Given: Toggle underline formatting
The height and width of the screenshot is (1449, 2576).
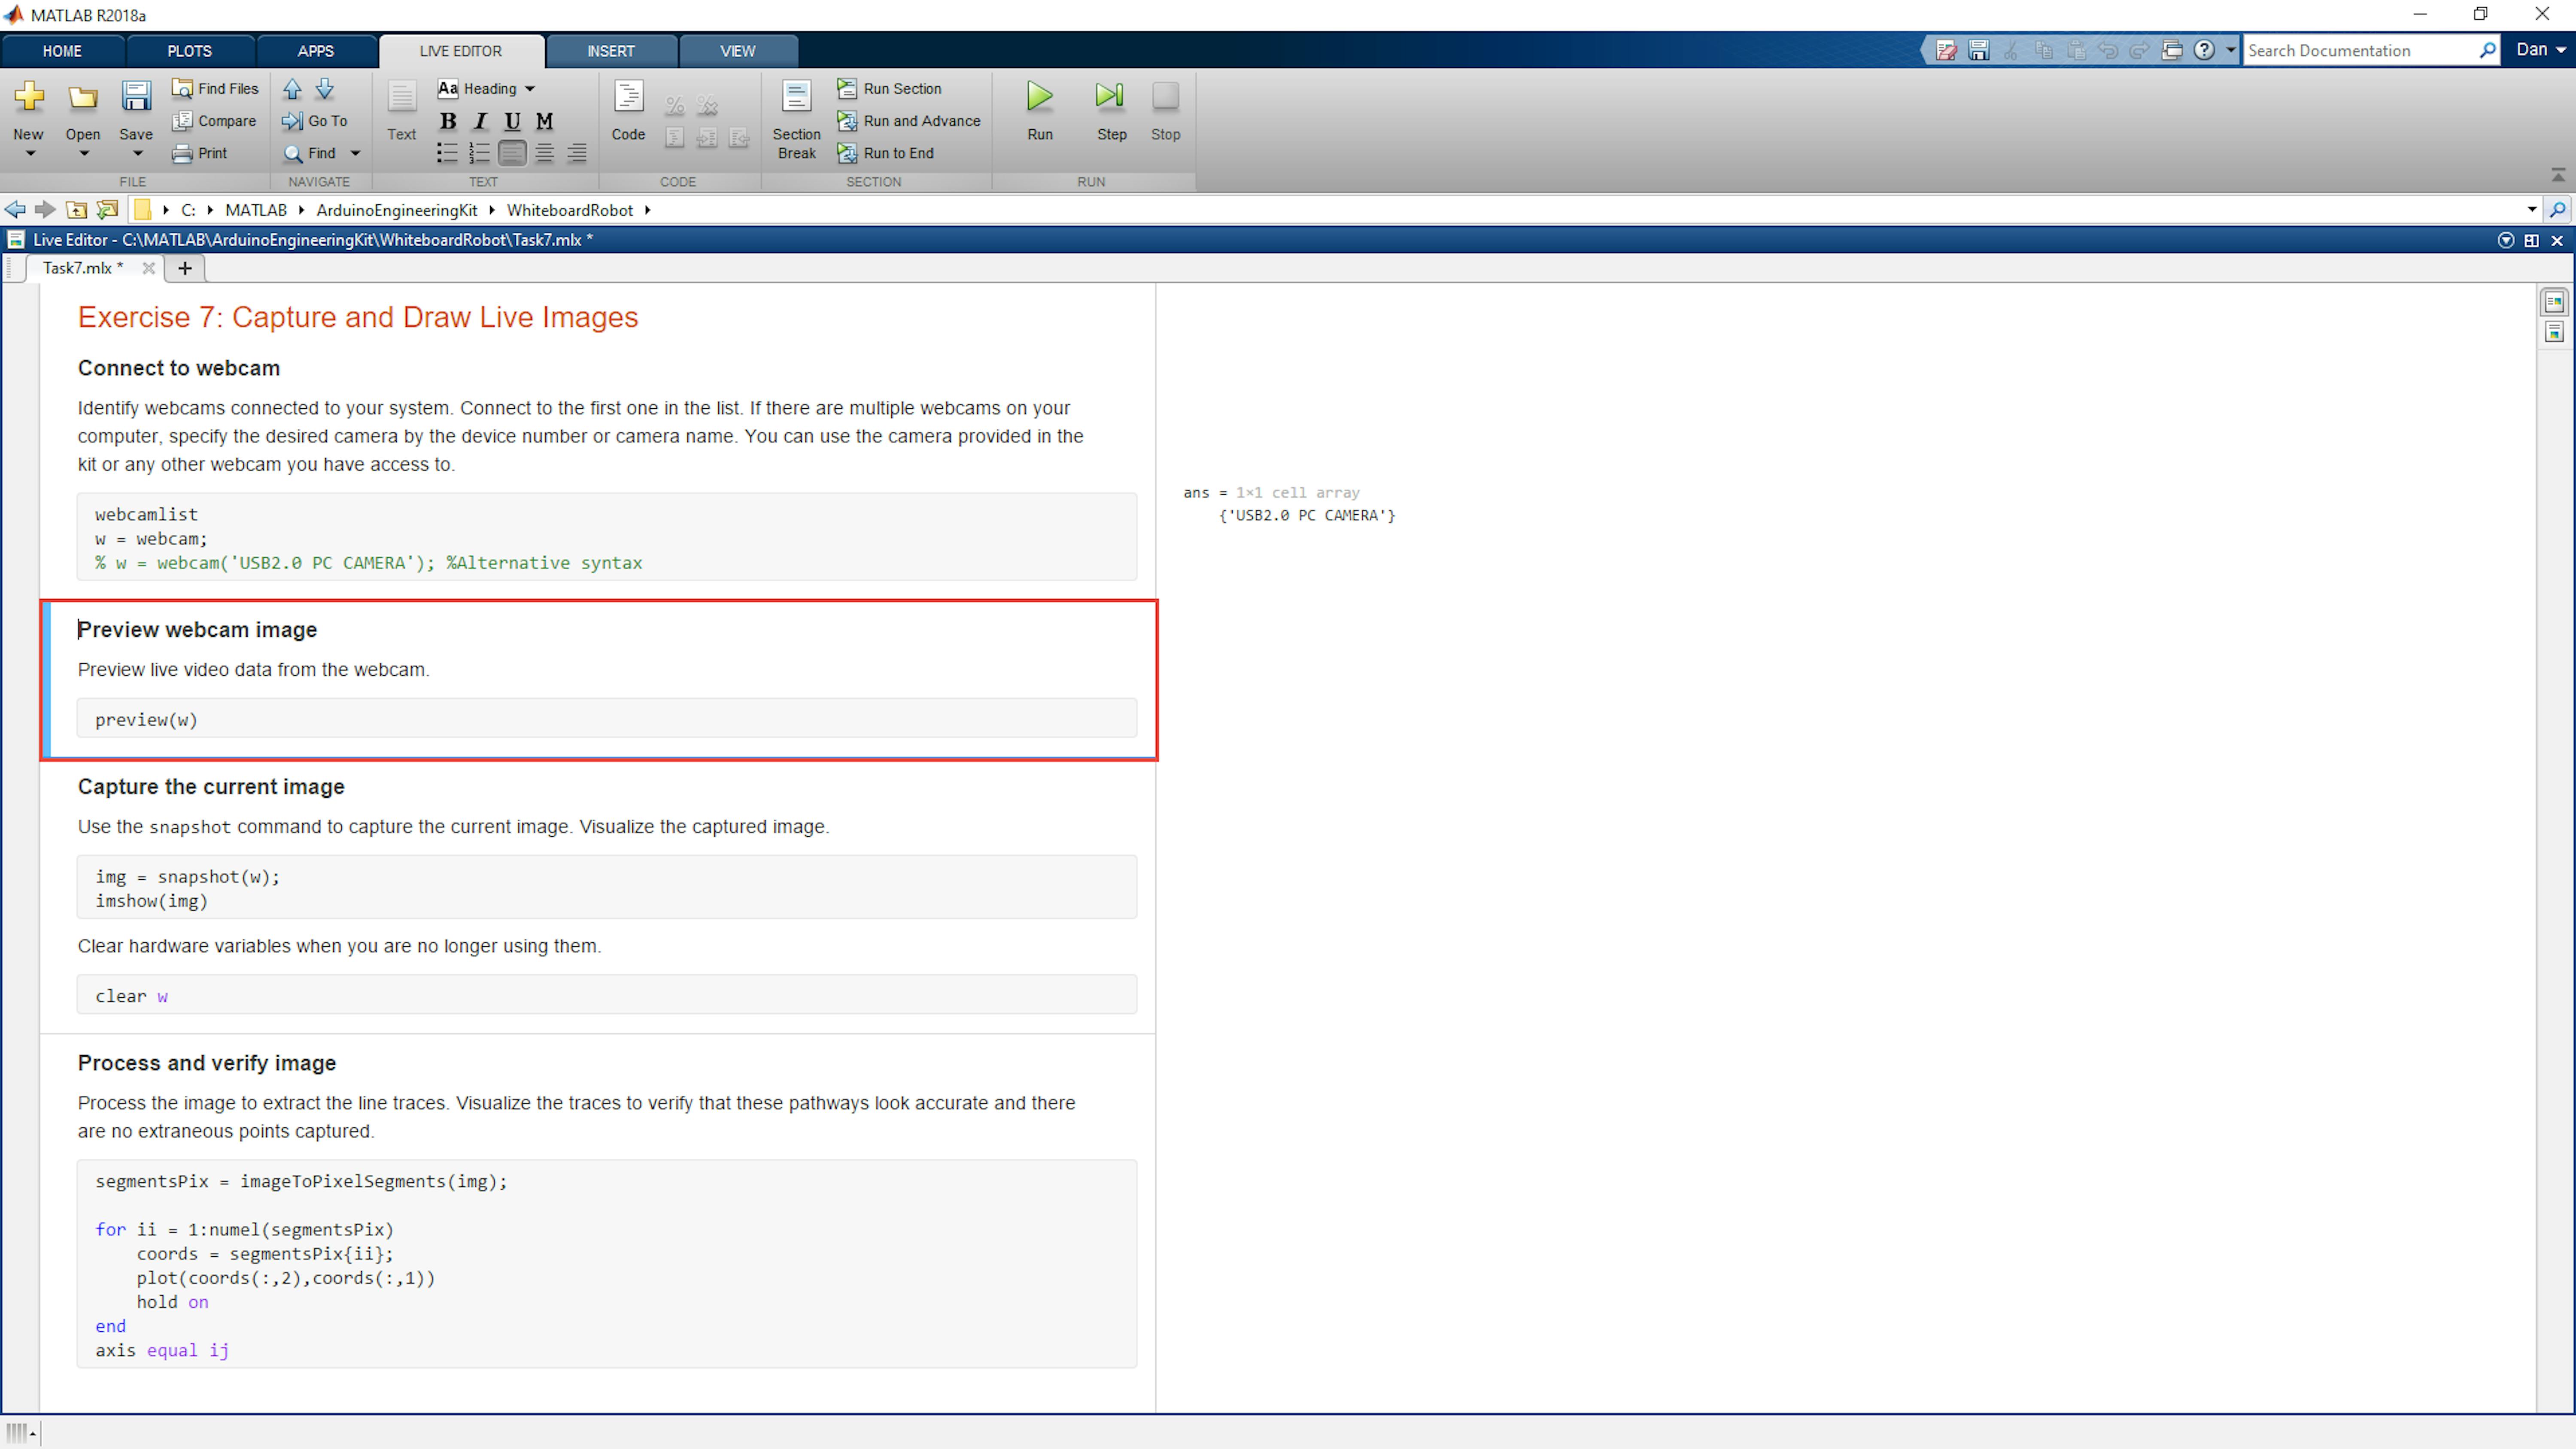Looking at the screenshot, I should coord(512,121).
